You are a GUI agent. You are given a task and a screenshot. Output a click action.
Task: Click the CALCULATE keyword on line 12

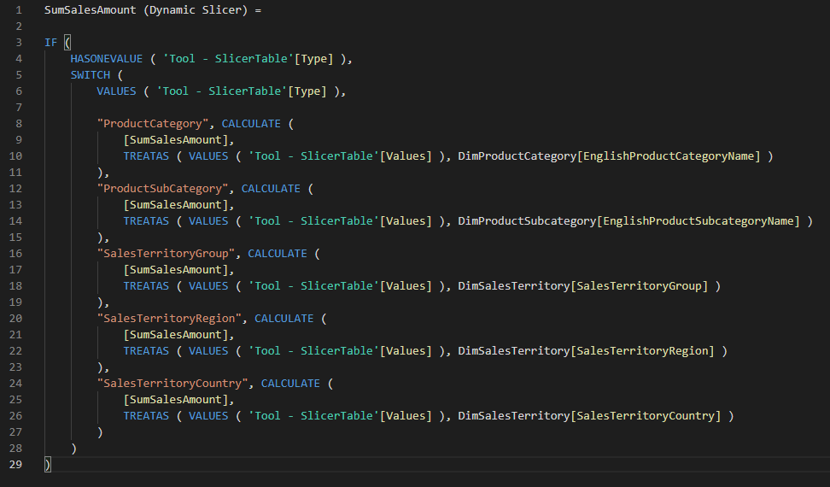click(x=271, y=189)
